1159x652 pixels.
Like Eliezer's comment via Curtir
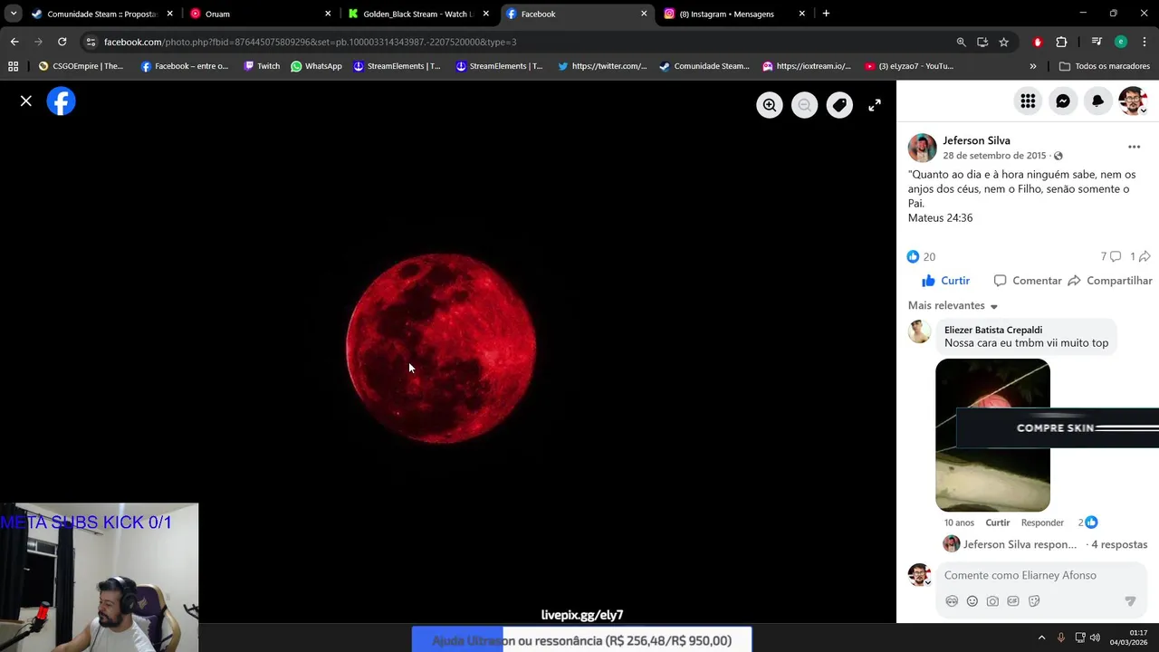[997, 523]
